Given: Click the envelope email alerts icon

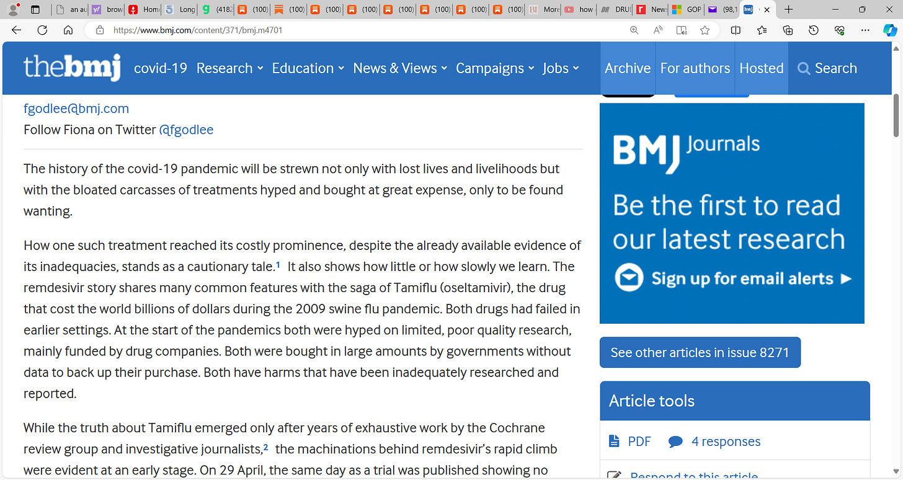Looking at the screenshot, I should point(629,278).
